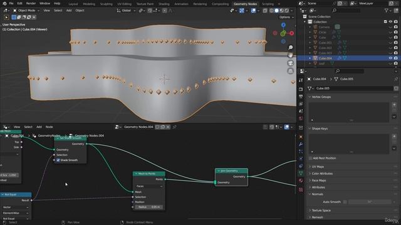Open node editor Add menu
Image resolution: width=401 pixels, height=225 pixels.
[x=39, y=127]
